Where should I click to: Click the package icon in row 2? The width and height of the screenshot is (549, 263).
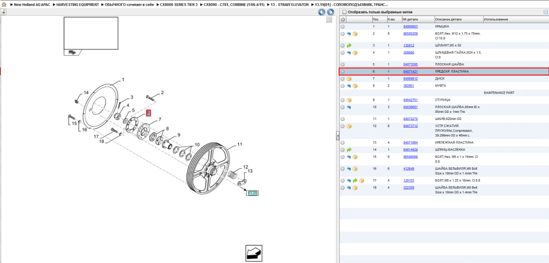(x=355, y=34)
